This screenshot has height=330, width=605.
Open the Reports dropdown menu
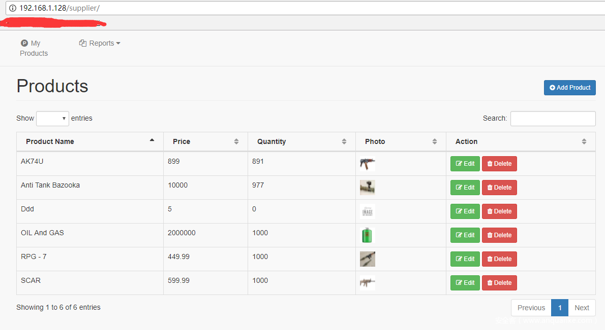tap(100, 43)
